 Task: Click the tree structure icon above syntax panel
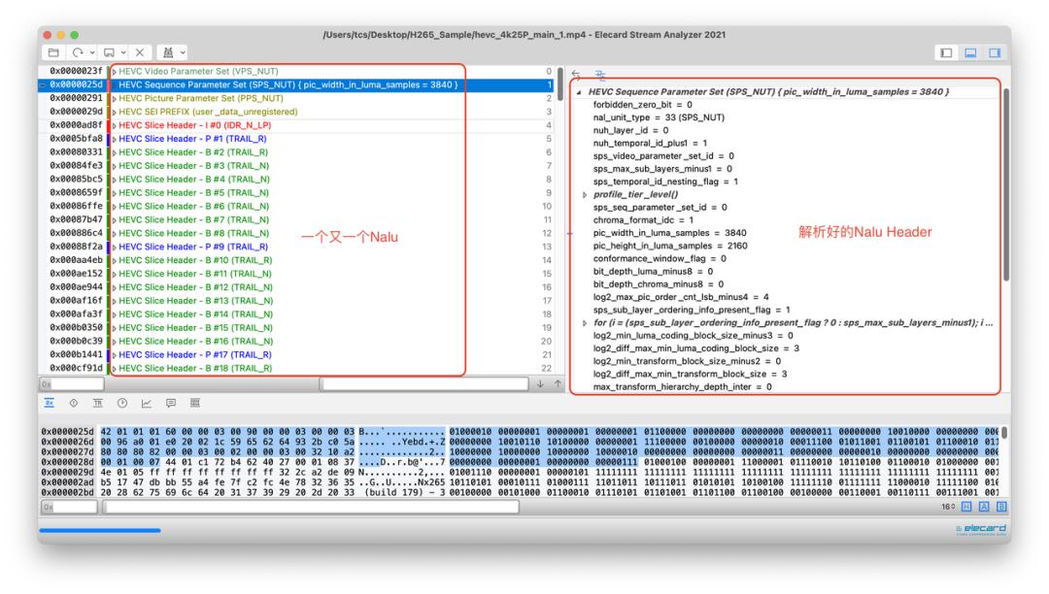point(599,74)
